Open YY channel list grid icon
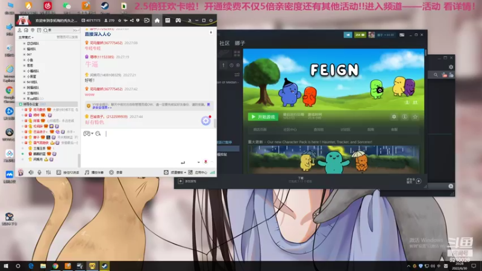Image resolution: width=482 pixels, height=271 pixels. [167, 20]
